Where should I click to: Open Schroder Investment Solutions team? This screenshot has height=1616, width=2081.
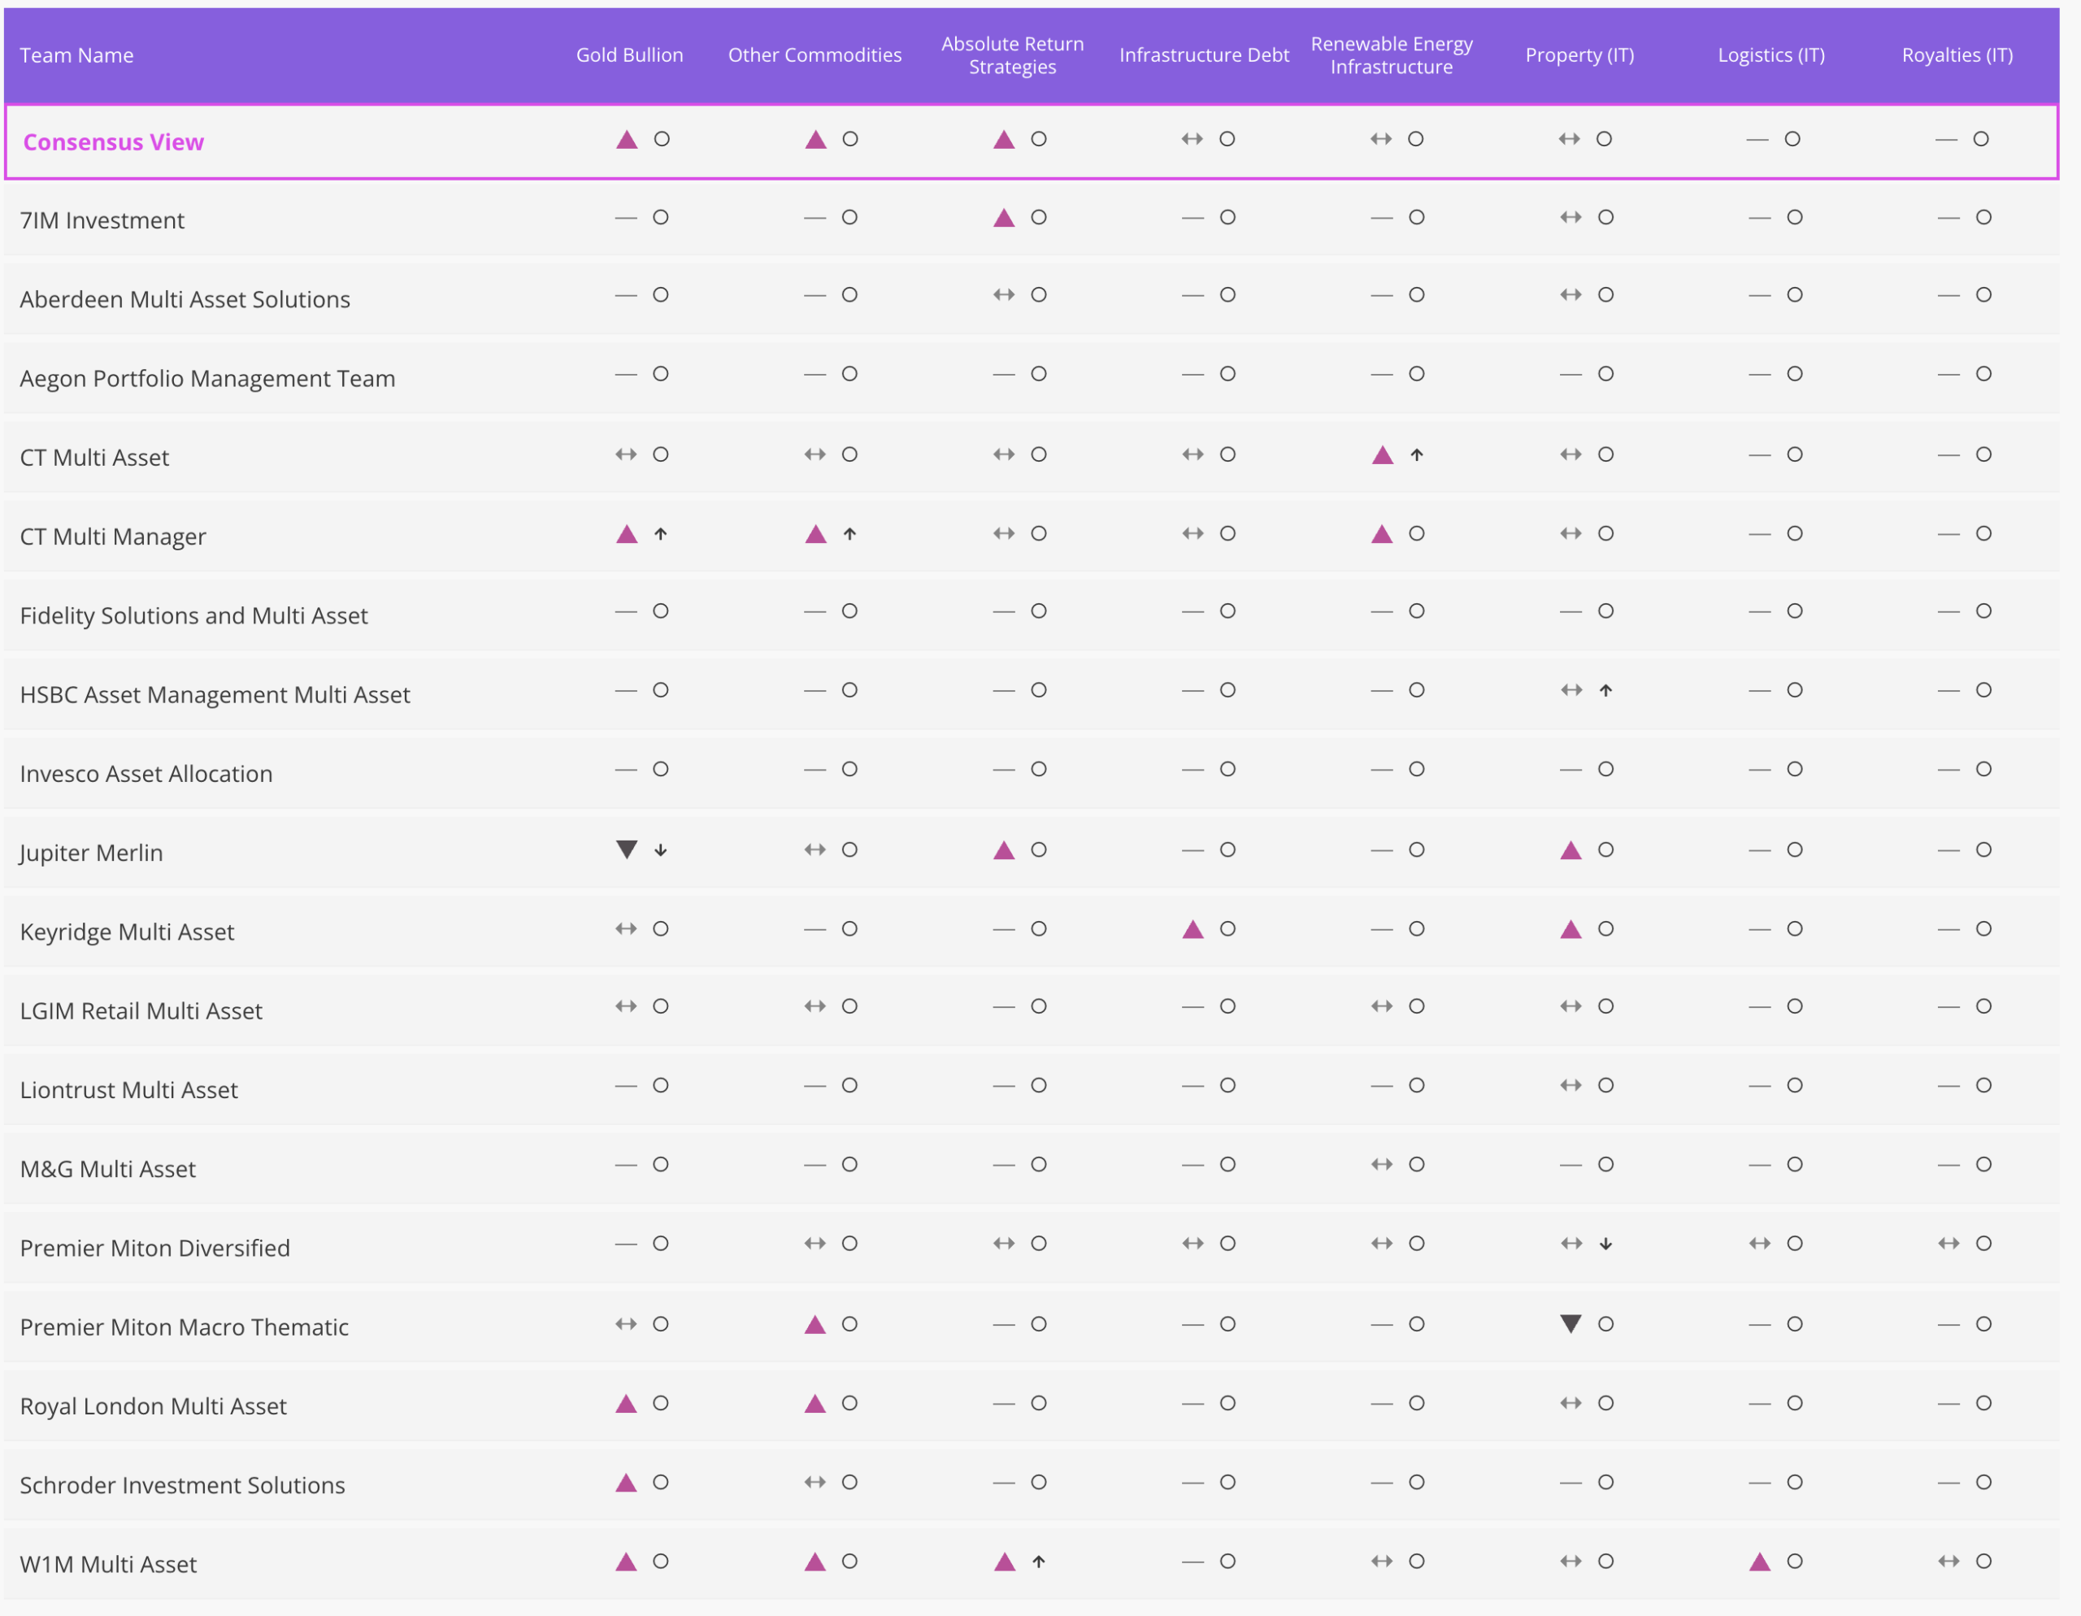(182, 1484)
